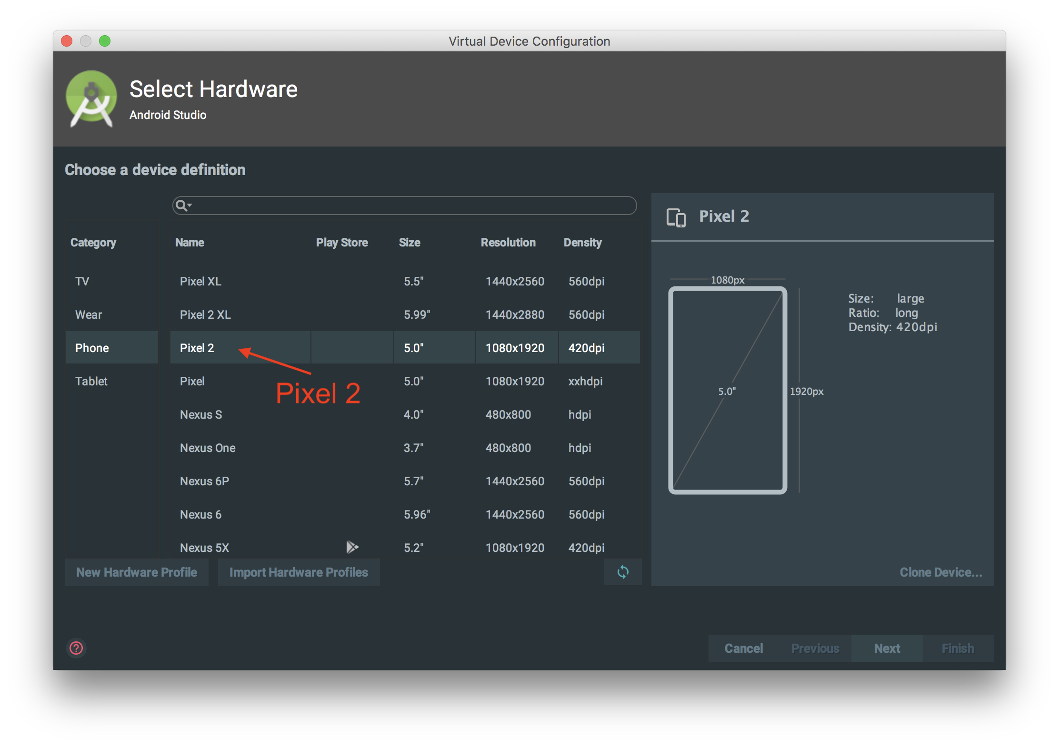The height and width of the screenshot is (746, 1059).
Task: Click the Next button
Action: [887, 648]
